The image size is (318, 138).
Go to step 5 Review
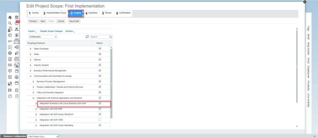click(107, 13)
